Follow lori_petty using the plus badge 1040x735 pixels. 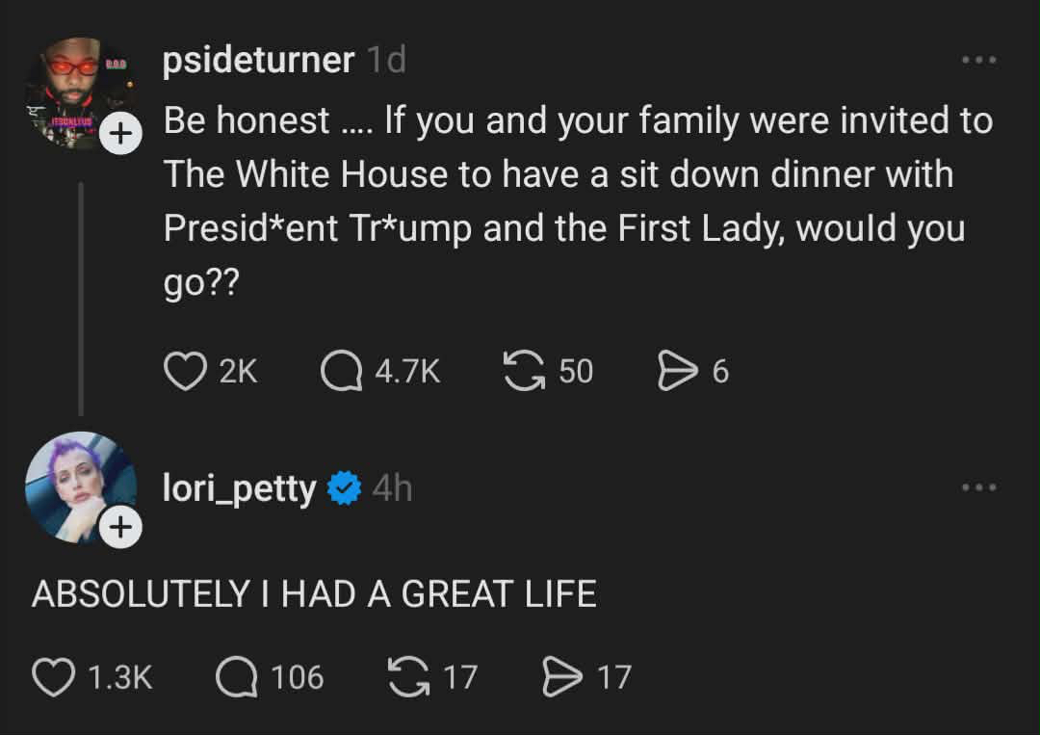[120, 527]
